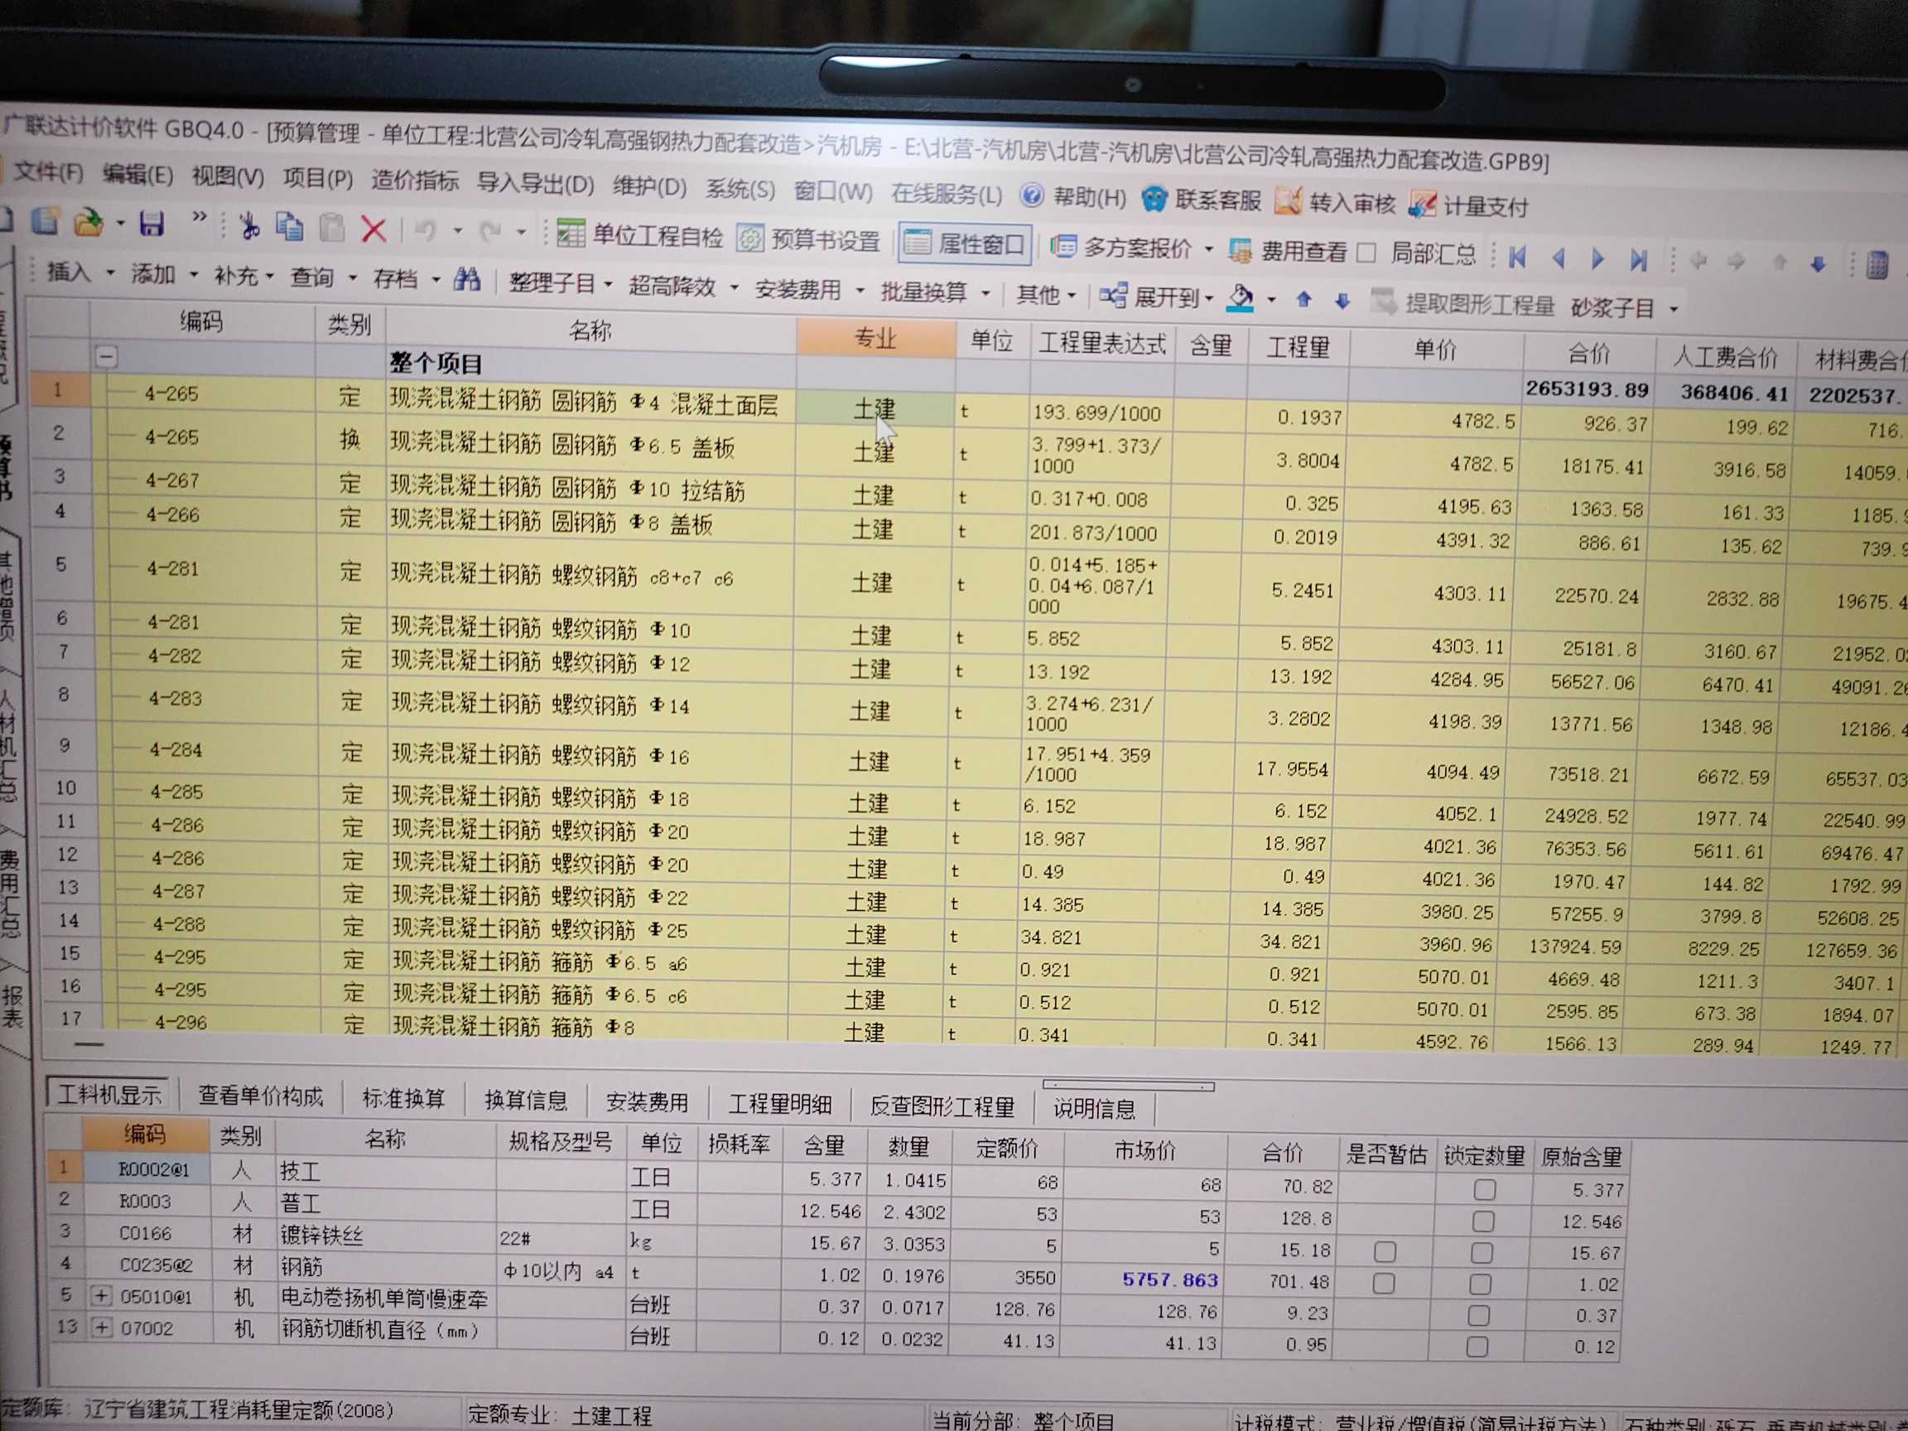1908x1431 pixels.
Task: Toggle 锁定数量 checkbox for 普工 row
Action: click(1484, 1221)
